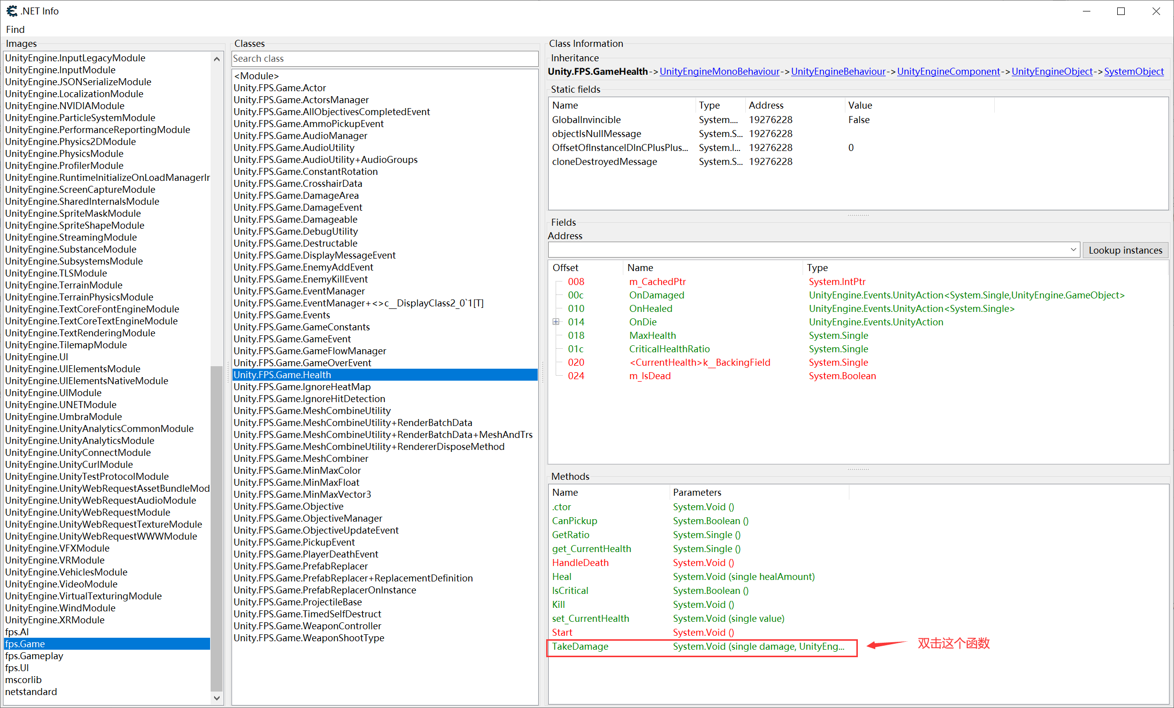Expand the OnDie field tree node

(556, 322)
